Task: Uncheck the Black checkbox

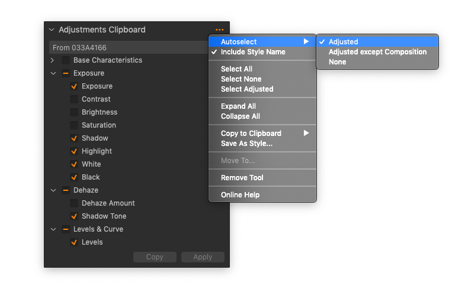Action: point(74,177)
